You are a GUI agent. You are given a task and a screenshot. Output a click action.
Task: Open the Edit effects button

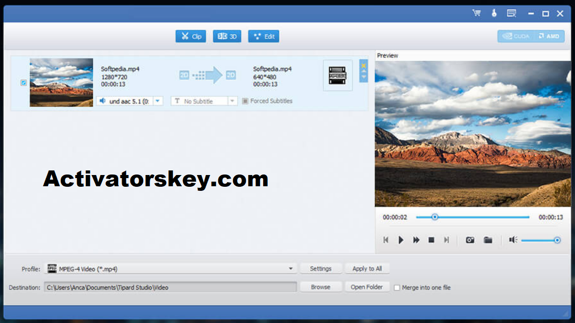pos(264,36)
